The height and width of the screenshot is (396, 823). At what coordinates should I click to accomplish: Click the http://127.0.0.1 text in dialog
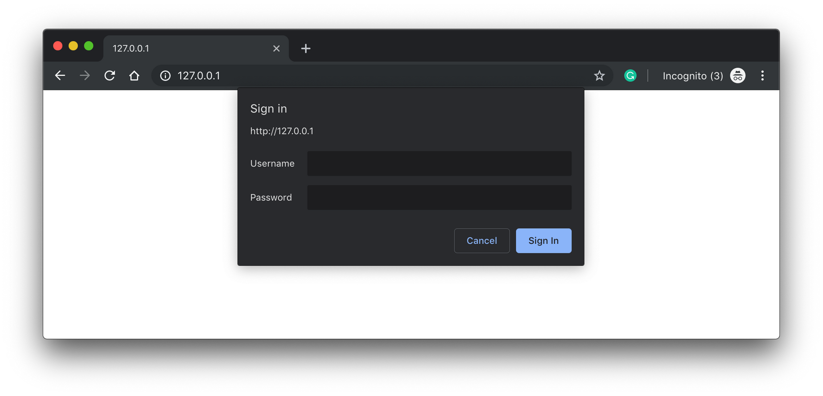282,131
